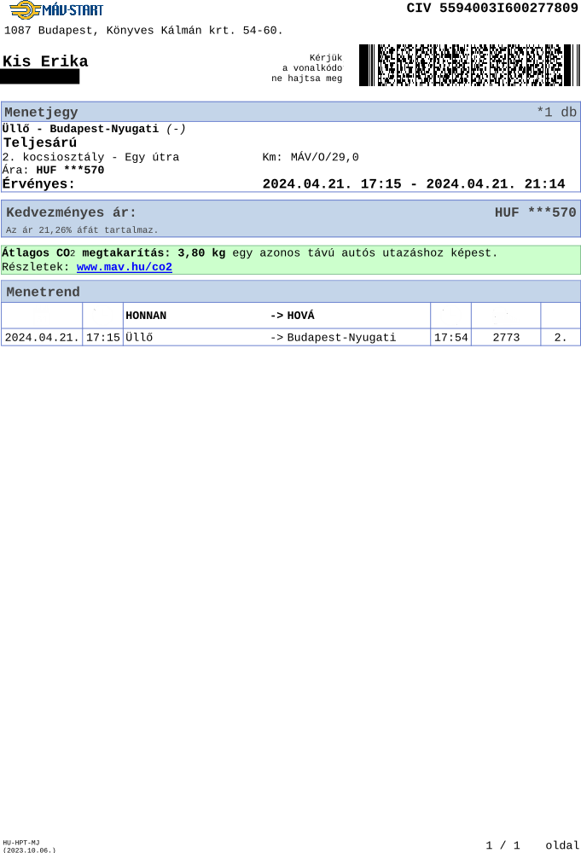
Task: Click the 17:54 arrival time cell
Action: coord(451,337)
